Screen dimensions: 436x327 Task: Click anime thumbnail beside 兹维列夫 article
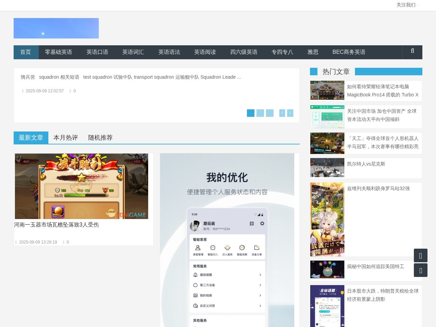327,219
